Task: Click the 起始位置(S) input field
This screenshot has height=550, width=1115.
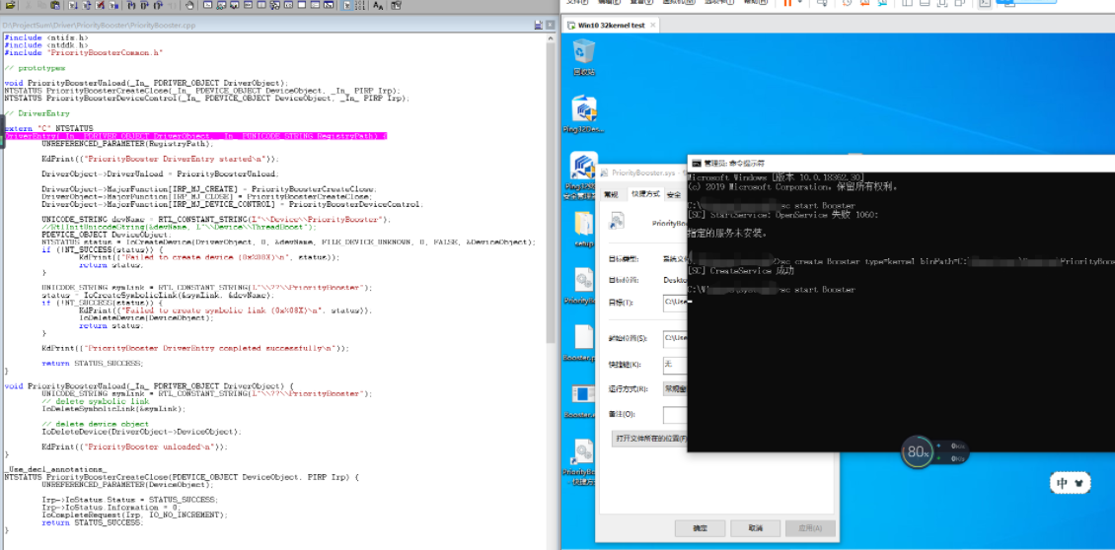Action: coord(675,338)
